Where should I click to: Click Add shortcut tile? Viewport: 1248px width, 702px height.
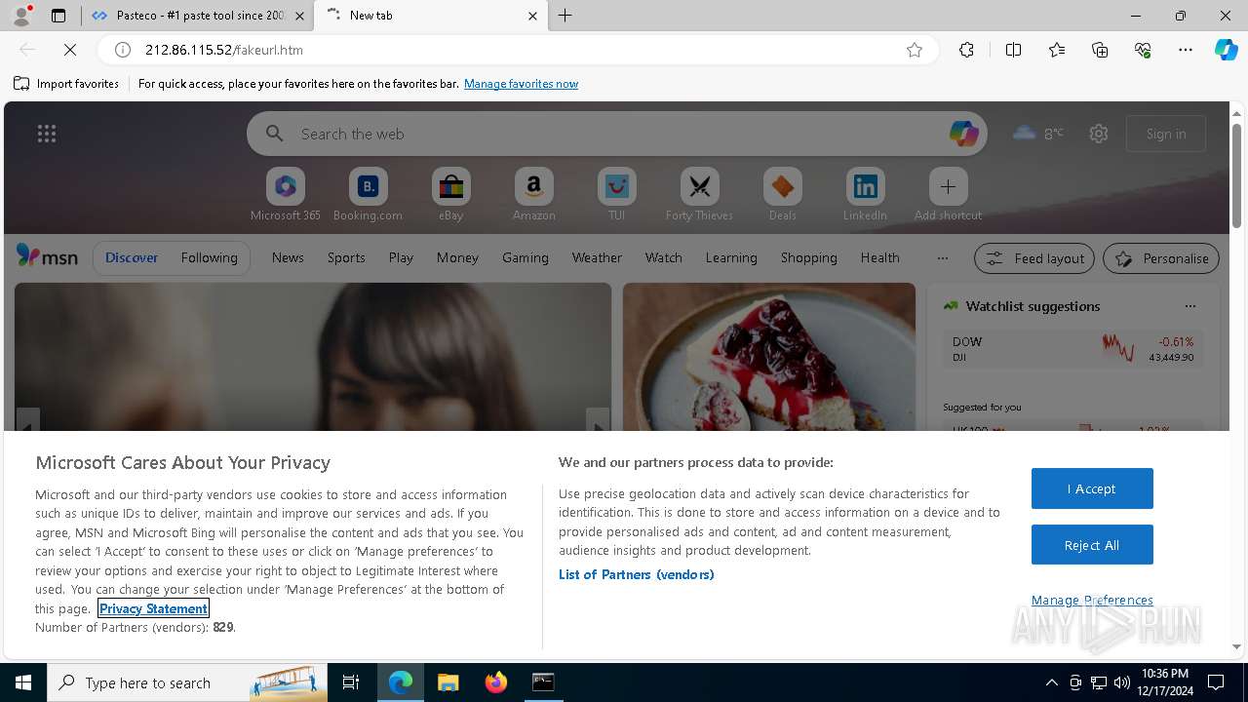click(x=948, y=195)
